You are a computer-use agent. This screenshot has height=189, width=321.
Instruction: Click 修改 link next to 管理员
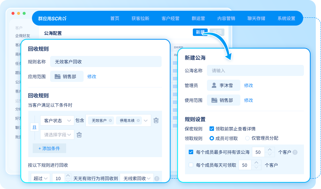249,85
